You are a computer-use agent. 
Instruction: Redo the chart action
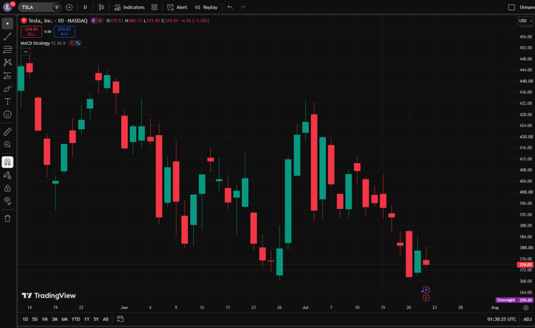243,7
